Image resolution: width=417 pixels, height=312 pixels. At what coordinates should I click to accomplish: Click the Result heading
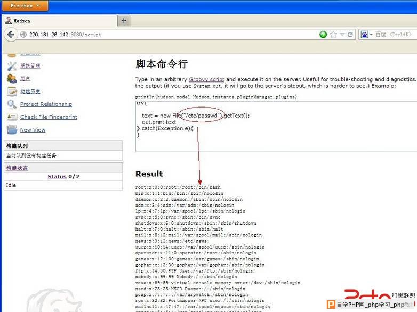point(149,174)
